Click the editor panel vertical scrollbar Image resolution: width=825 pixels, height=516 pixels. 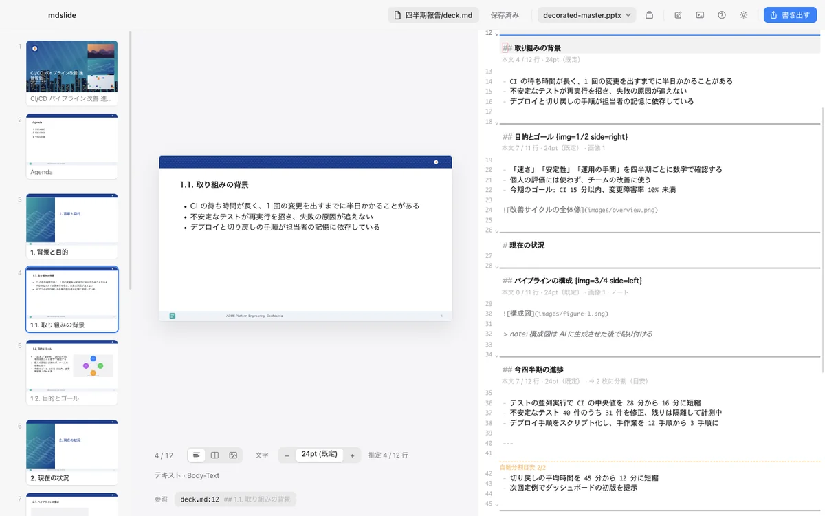[822, 239]
